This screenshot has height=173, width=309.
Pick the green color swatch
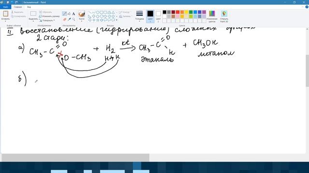pyautogui.click(x=191, y=12)
